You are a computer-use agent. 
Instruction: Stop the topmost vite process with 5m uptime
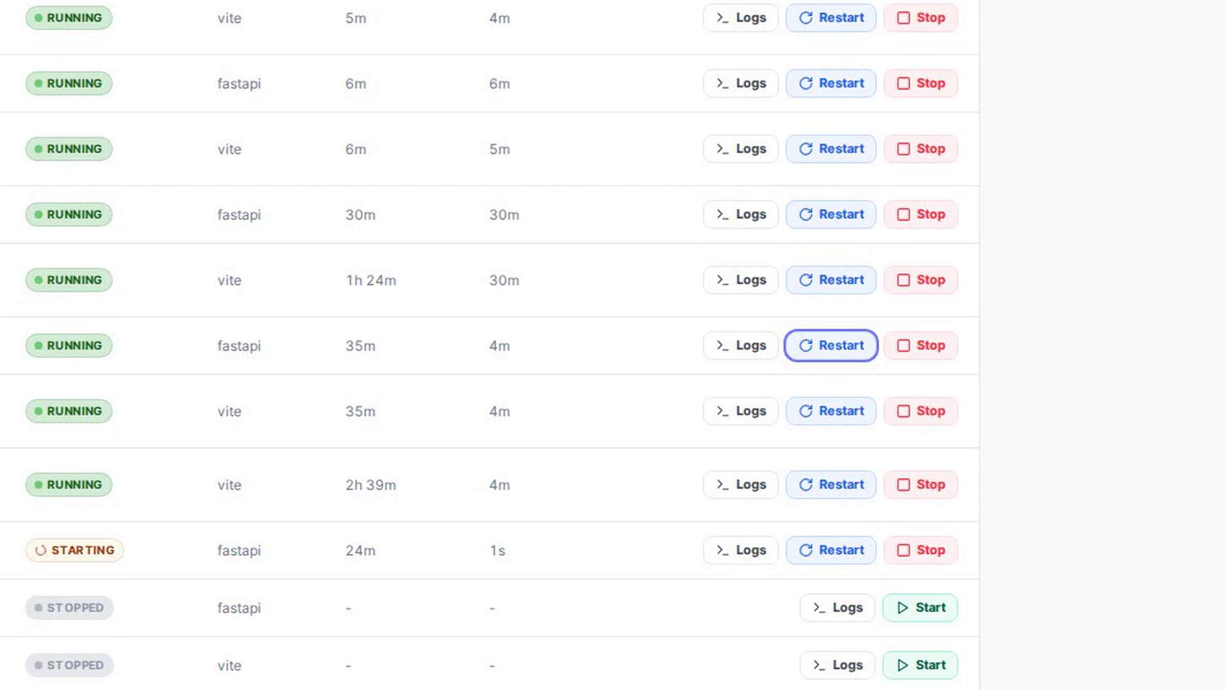coord(921,18)
